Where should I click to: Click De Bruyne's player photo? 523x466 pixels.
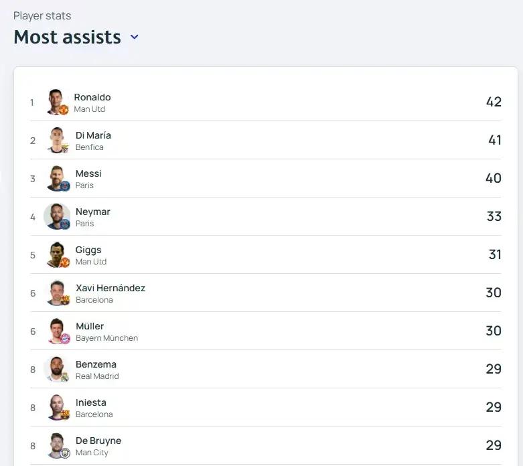coord(57,446)
